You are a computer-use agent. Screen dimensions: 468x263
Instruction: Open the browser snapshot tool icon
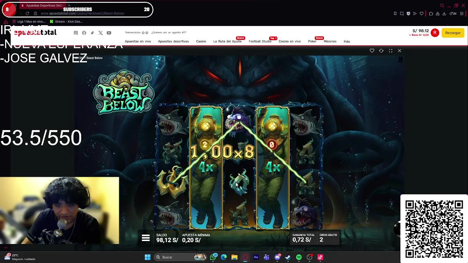pyautogui.click(x=402, y=14)
